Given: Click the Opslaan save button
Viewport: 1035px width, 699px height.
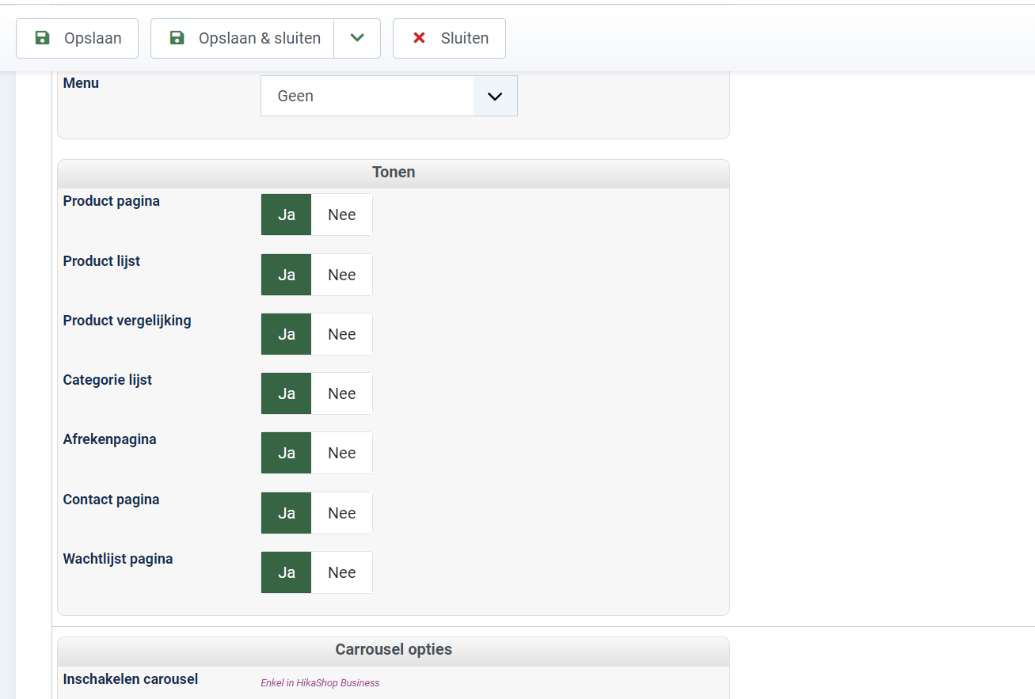Looking at the screenshot, I should point(78,38).
